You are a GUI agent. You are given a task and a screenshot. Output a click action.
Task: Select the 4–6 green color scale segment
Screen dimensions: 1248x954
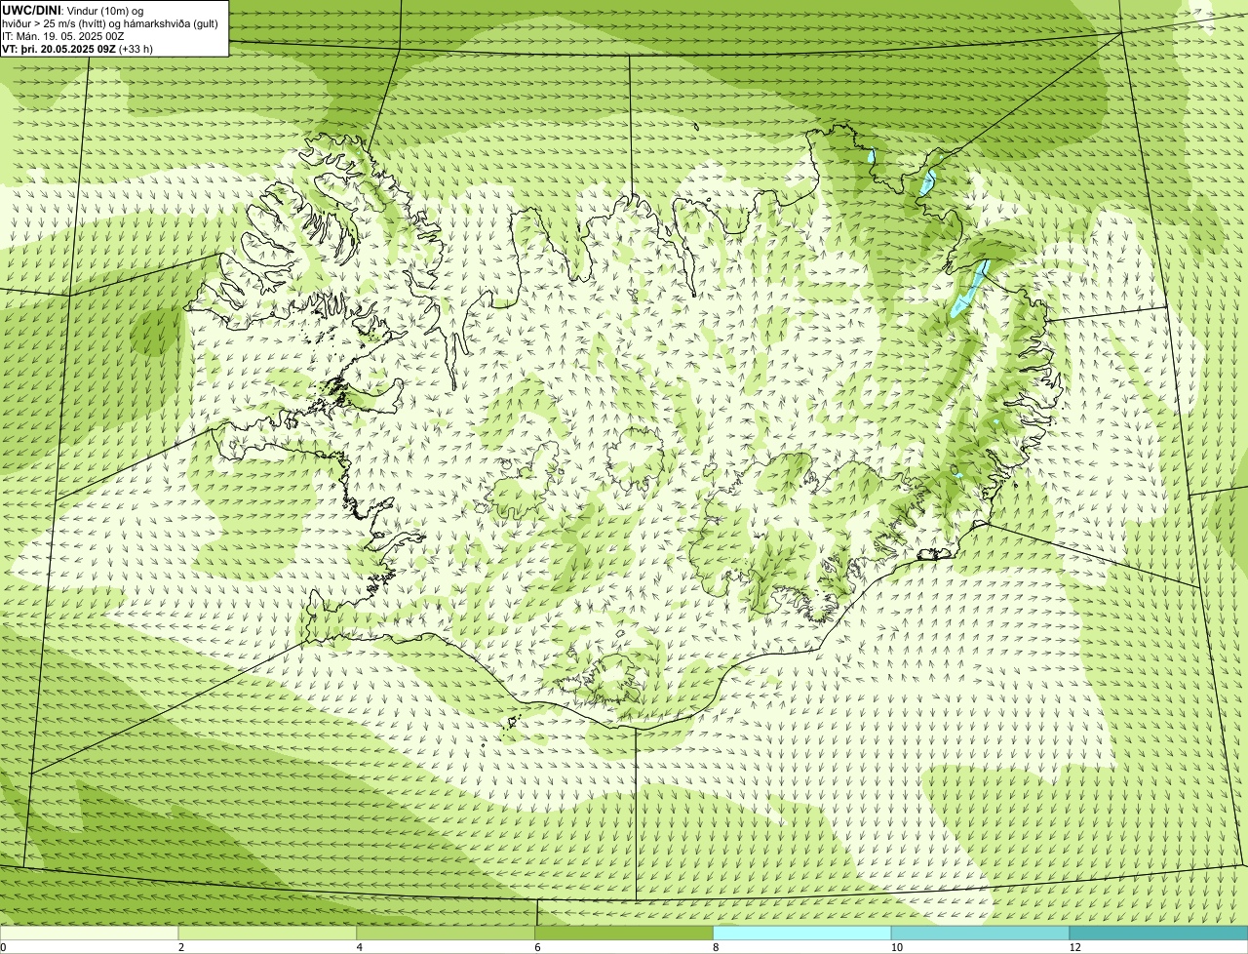coord(447,934)
